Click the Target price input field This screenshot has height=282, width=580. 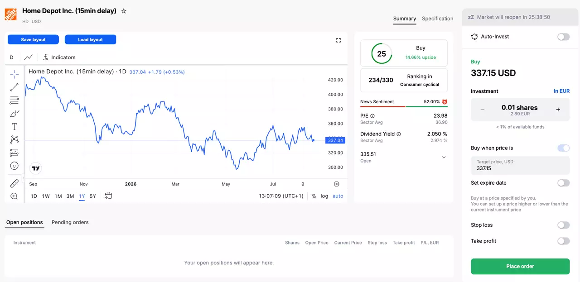520,165
